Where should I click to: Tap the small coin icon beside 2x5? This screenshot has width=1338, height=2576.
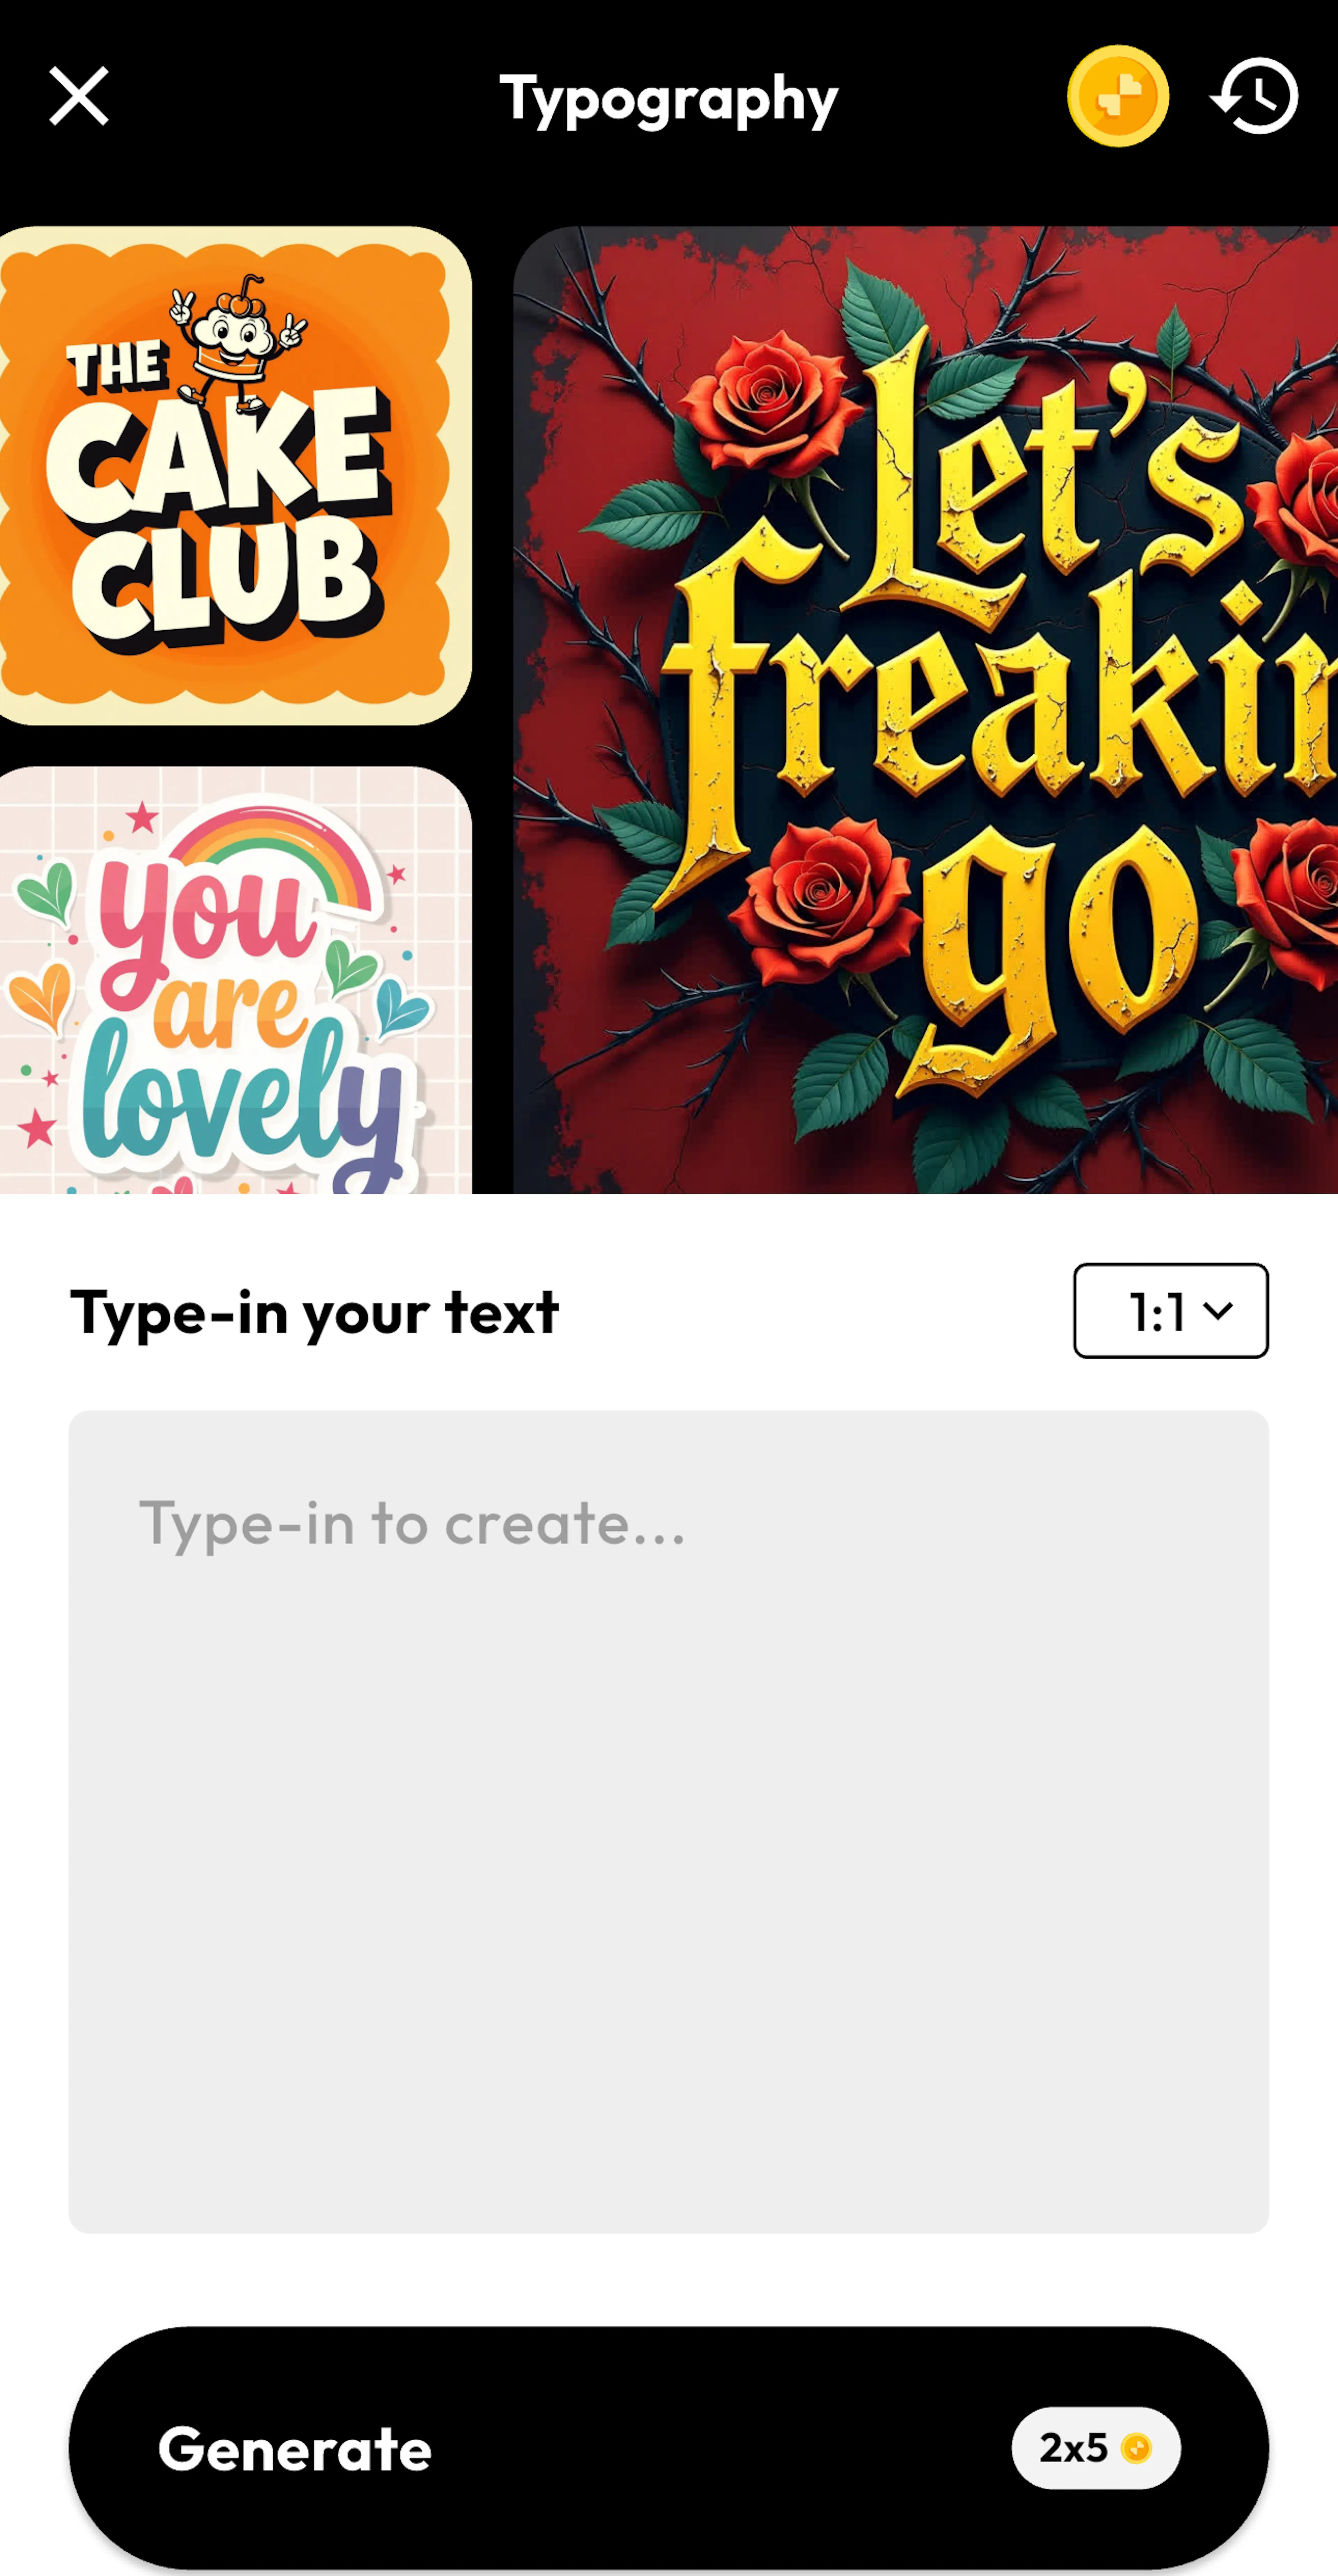(x=1136, y=2448)
